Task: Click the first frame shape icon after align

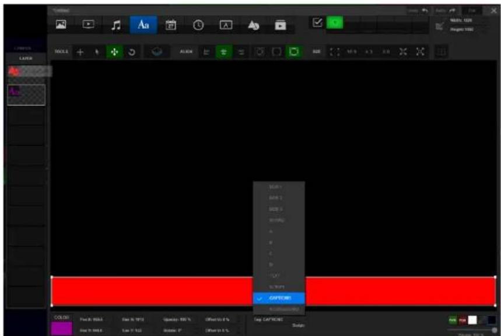Action: click(x=260, y=51)
